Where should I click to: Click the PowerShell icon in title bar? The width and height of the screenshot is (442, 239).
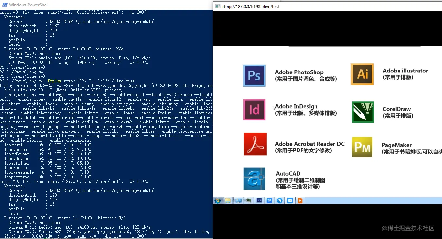coord(5,5)
